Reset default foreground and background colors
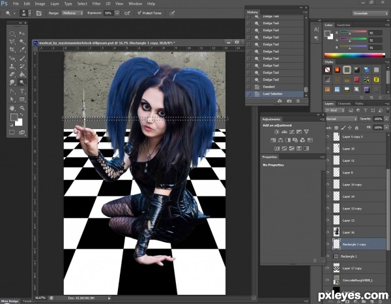This screenshot has height=304, width=391. [11, 125]
